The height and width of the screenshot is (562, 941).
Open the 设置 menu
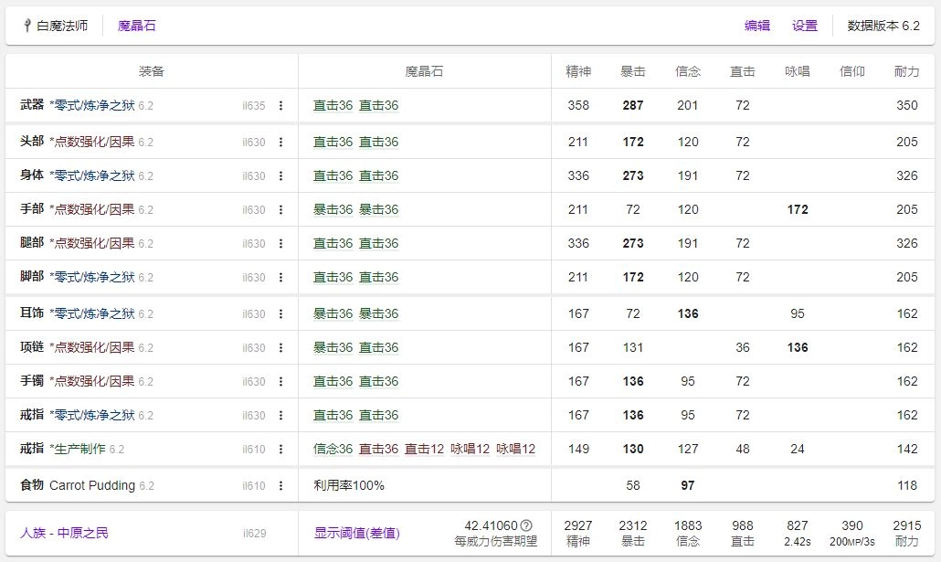(x=805, y=26)
